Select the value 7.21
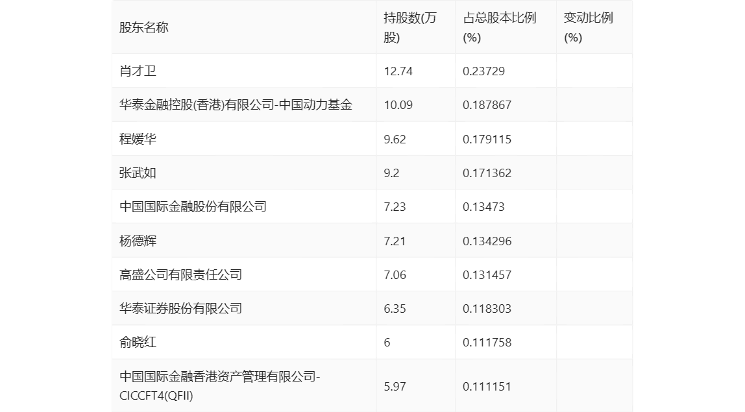 coord(395,241)
